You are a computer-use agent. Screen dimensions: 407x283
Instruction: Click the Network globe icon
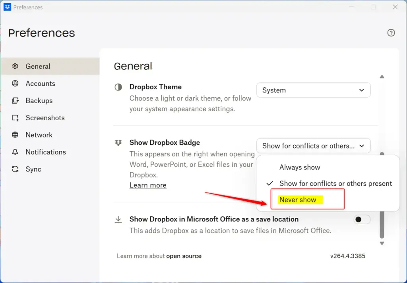coord(15,135)
